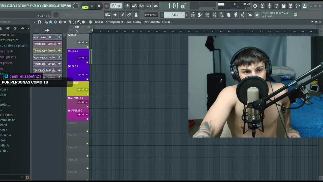
Task: Adjust the master pitch knob below the menu bar
Action: (x=56, y=15)
